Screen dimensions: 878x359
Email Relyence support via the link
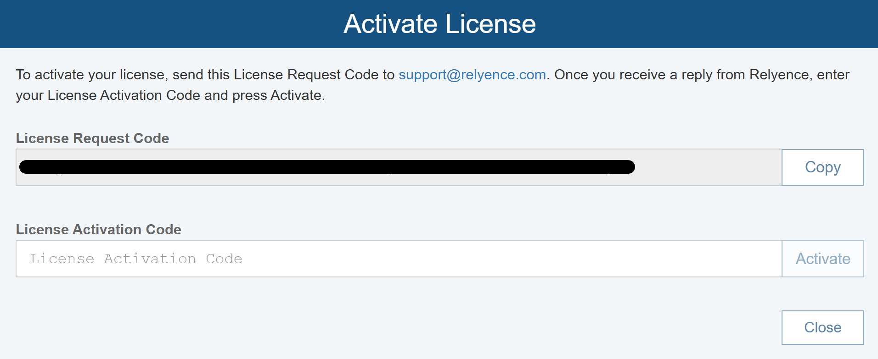tap(472, 75)
